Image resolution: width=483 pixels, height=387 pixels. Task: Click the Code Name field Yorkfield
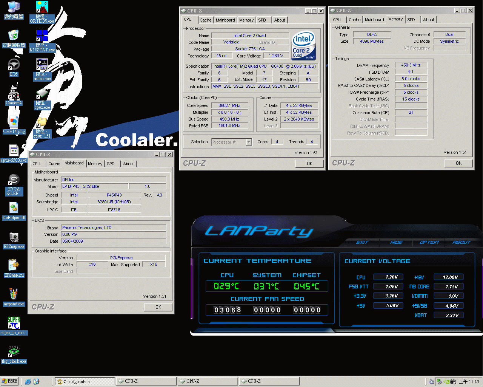(231, 42)
